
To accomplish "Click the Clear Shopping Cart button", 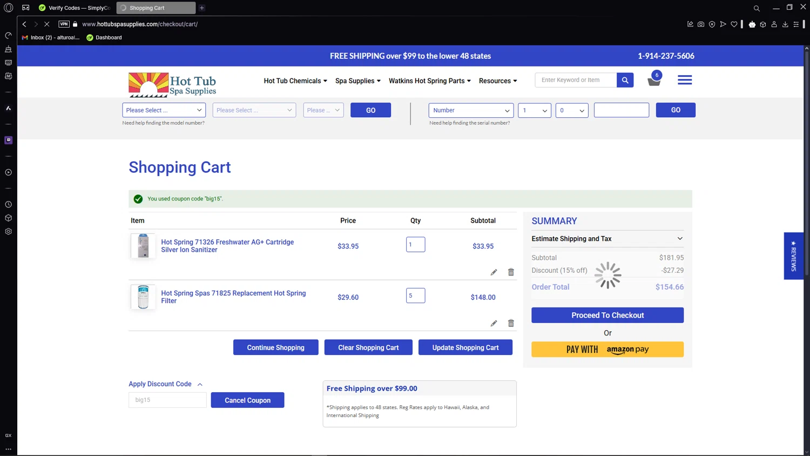I will tap(368, 347).
